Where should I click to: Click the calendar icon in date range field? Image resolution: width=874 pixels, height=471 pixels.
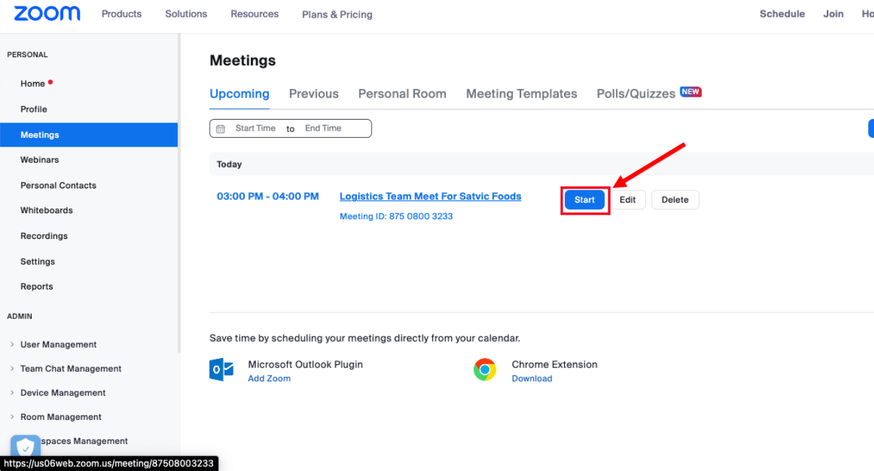[221, 129]
